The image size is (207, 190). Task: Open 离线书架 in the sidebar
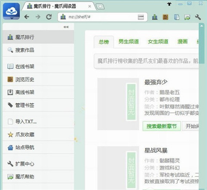(x=38, y=92)
